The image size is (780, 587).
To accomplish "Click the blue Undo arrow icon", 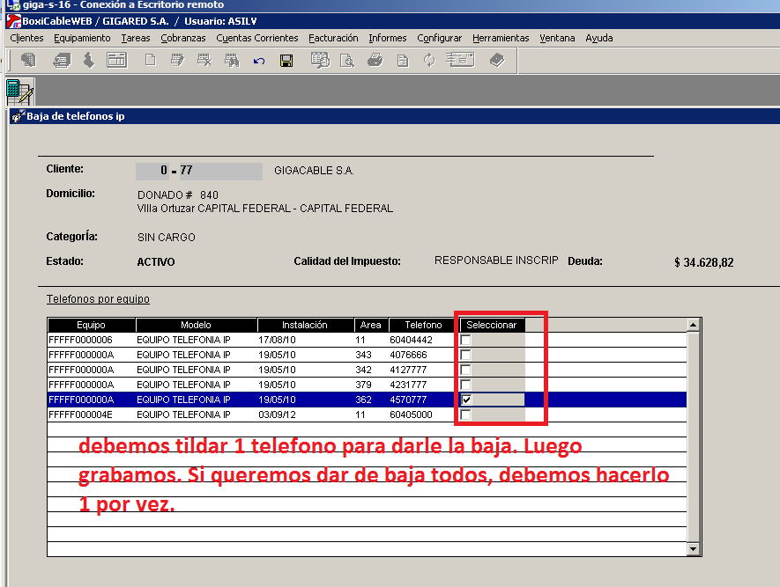I will (x=259, y=61).
